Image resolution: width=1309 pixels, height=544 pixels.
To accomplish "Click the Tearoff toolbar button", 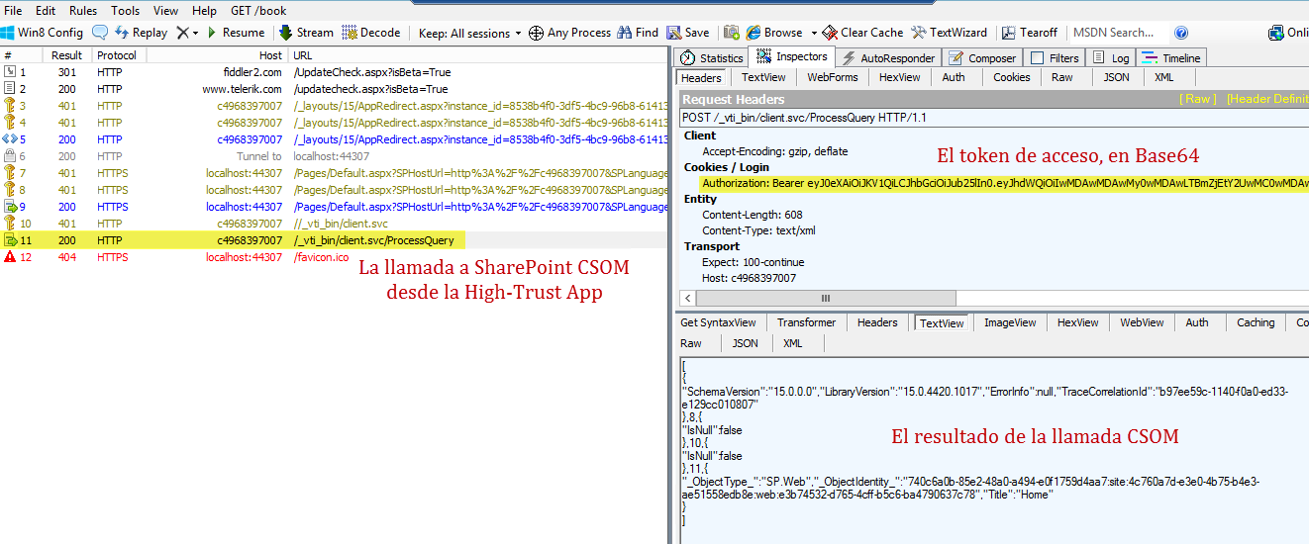I will coord(1030,33).
